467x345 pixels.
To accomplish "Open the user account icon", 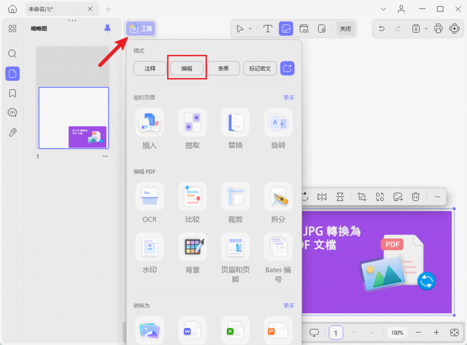I will click(401, 9).
